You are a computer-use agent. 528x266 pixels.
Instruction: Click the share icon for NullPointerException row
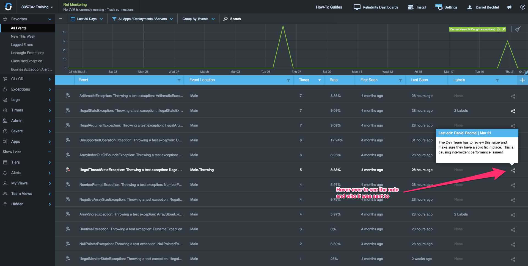coord(513,245)
